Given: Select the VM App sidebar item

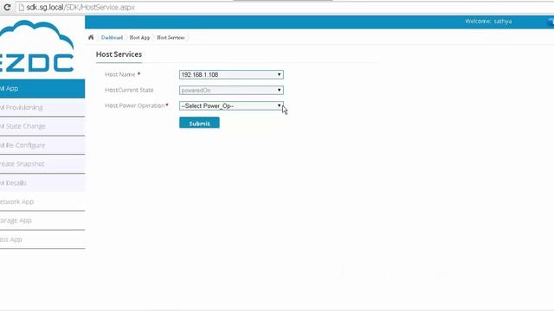Looking at the screenshot, I should point(42,88).
